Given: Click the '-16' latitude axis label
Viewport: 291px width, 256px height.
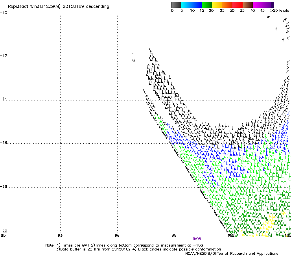Looking at the screenshot, I should coord(4,143).
